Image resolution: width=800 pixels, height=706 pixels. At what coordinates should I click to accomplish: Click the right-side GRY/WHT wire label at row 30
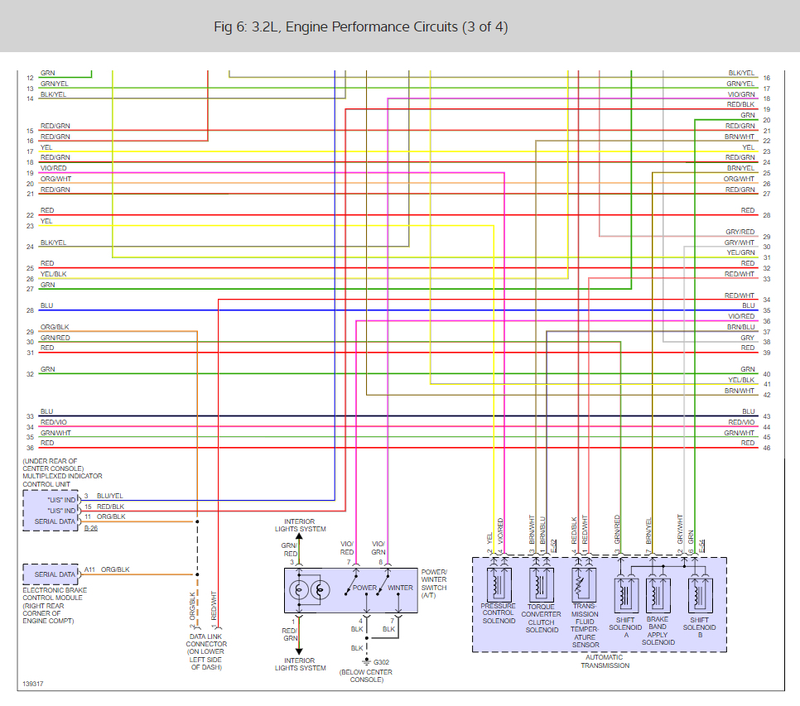tap(740, 243)
